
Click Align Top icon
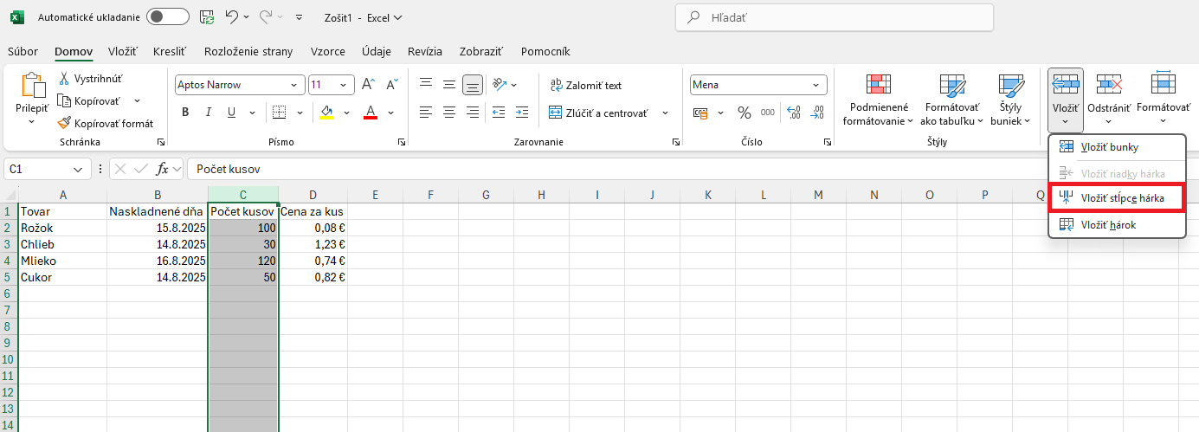tap(425, 85)
